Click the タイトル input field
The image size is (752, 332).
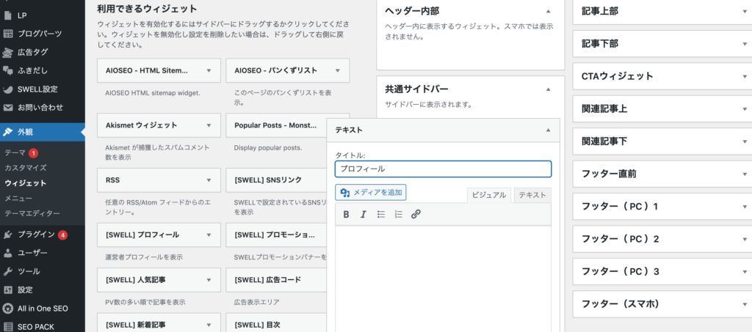(443, 169)
